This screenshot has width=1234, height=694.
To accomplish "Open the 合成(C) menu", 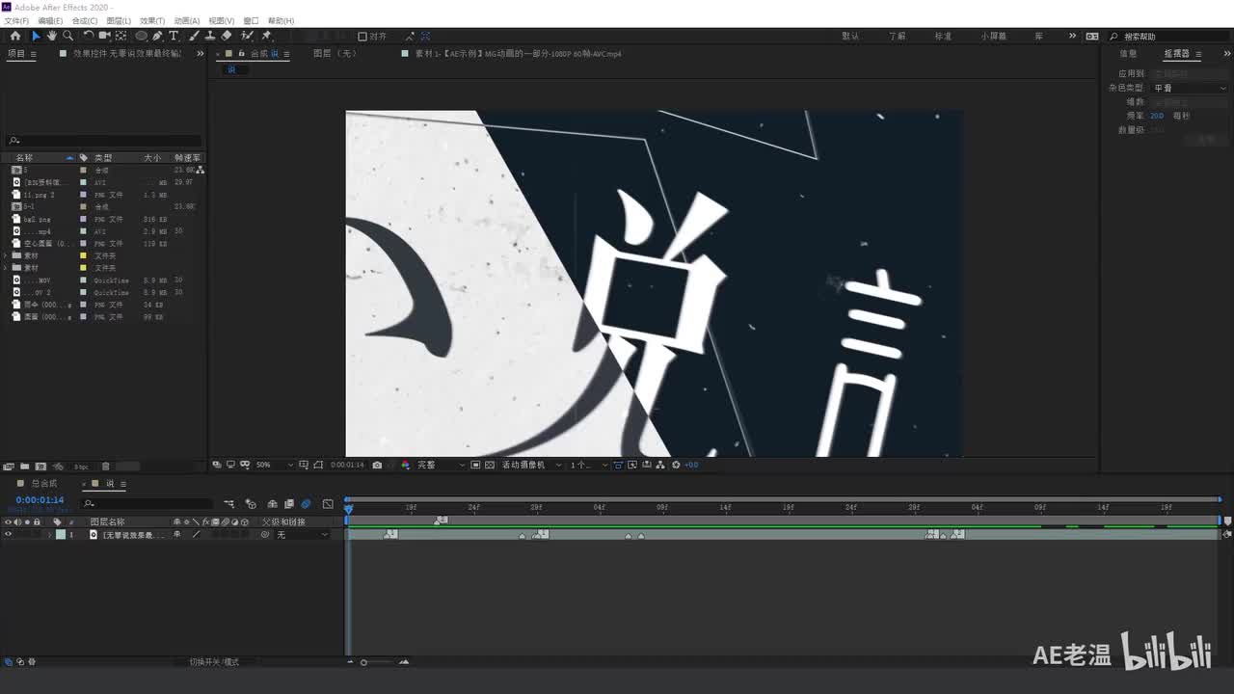I will pyautogui.click(x=85, y=20).
